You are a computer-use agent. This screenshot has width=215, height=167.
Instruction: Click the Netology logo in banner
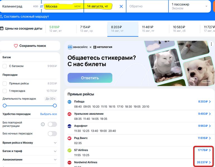(103, 47)
